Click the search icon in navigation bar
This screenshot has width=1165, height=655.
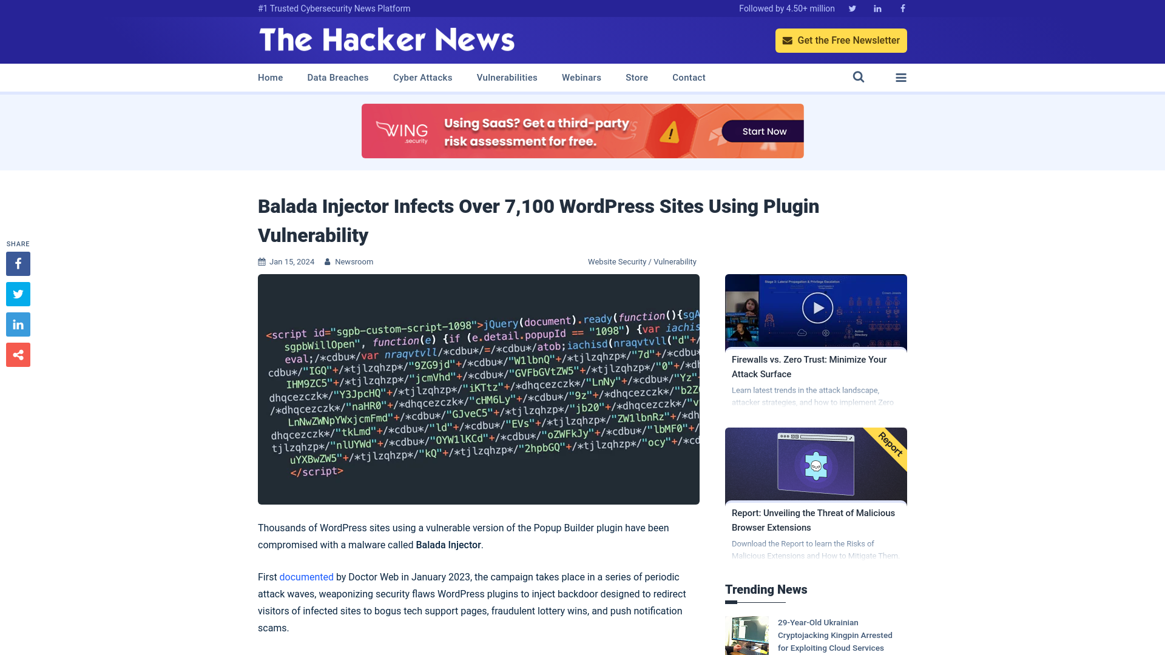(859, 77)
